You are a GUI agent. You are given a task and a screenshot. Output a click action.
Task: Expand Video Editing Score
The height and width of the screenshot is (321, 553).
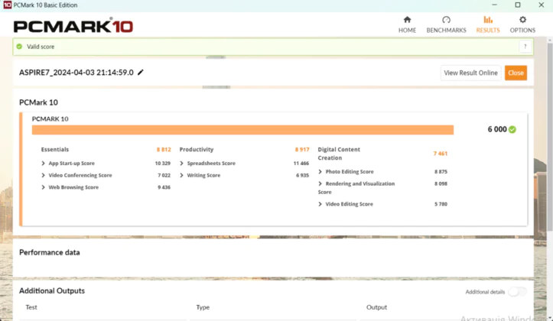pos(320,204)
